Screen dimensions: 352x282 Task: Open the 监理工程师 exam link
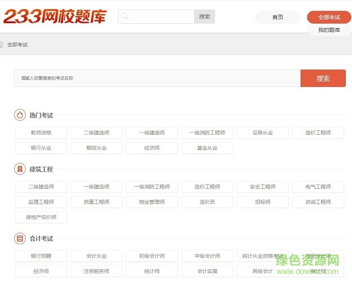[x=41, y=202]
